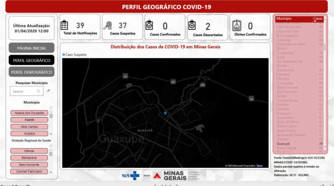Image resolution: width=334 pixels, height=186 pixels.
Task: Click the municipality table scroll-down arrow
Action: pos(325,147)
